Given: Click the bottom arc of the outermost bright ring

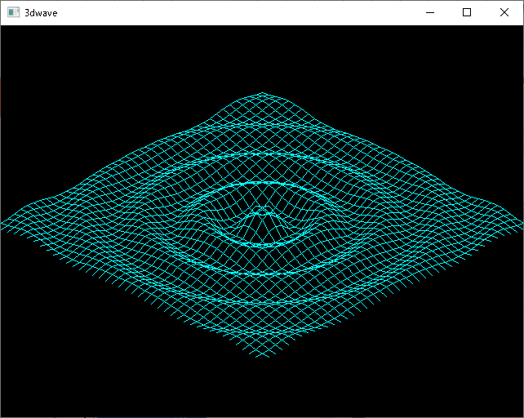Looking at the screenshot, I should [262, 304].
